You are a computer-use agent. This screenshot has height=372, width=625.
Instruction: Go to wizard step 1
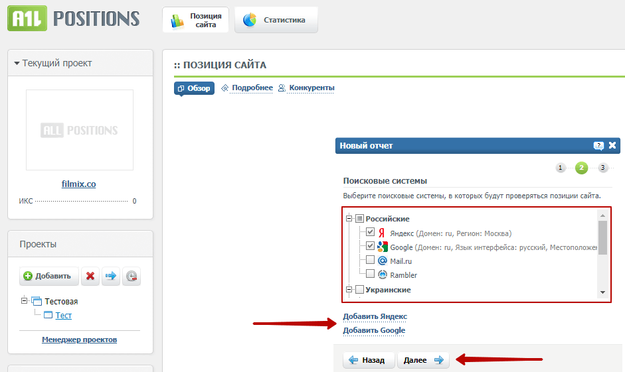click(561, 168)
